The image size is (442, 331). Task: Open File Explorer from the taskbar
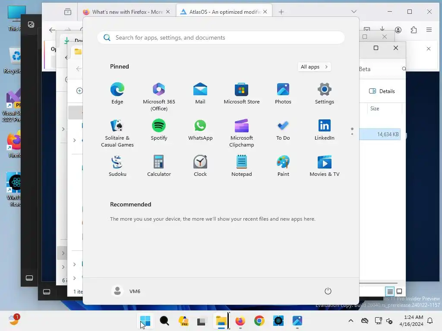pos(221,321)
